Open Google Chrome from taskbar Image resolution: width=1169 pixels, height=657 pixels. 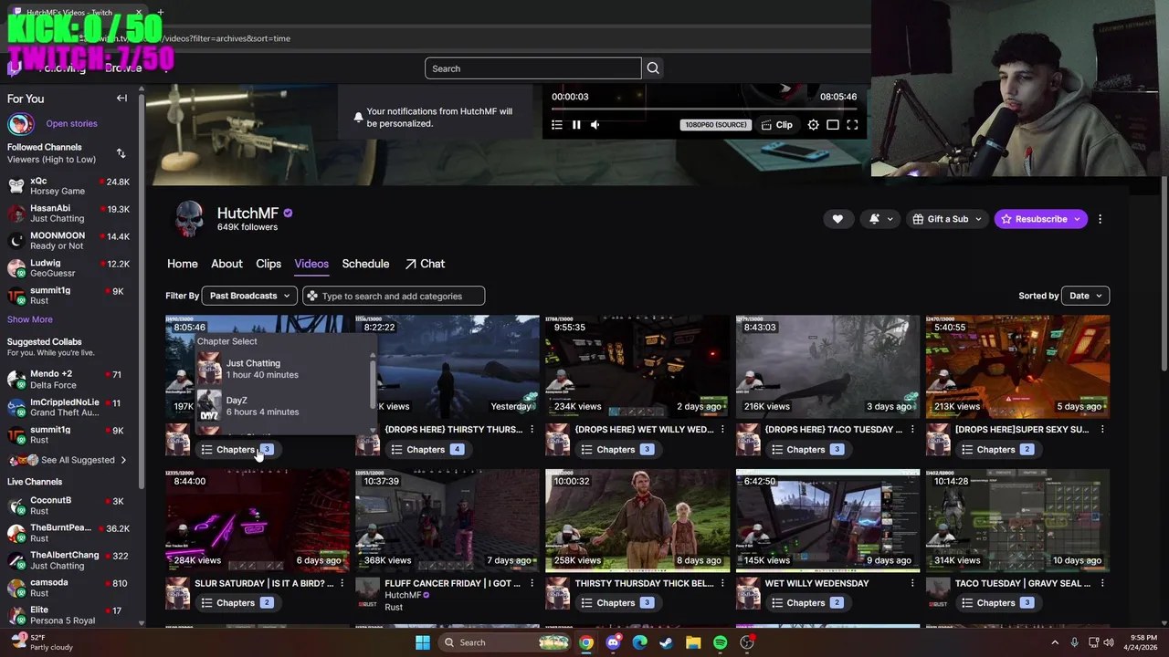pos(586,642)
